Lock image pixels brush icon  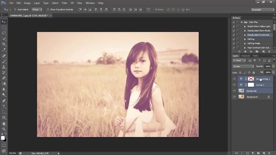245,72
